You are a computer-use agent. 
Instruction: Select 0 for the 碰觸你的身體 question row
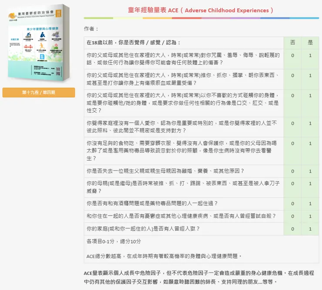pyautogui.click(x=293, y=96)
